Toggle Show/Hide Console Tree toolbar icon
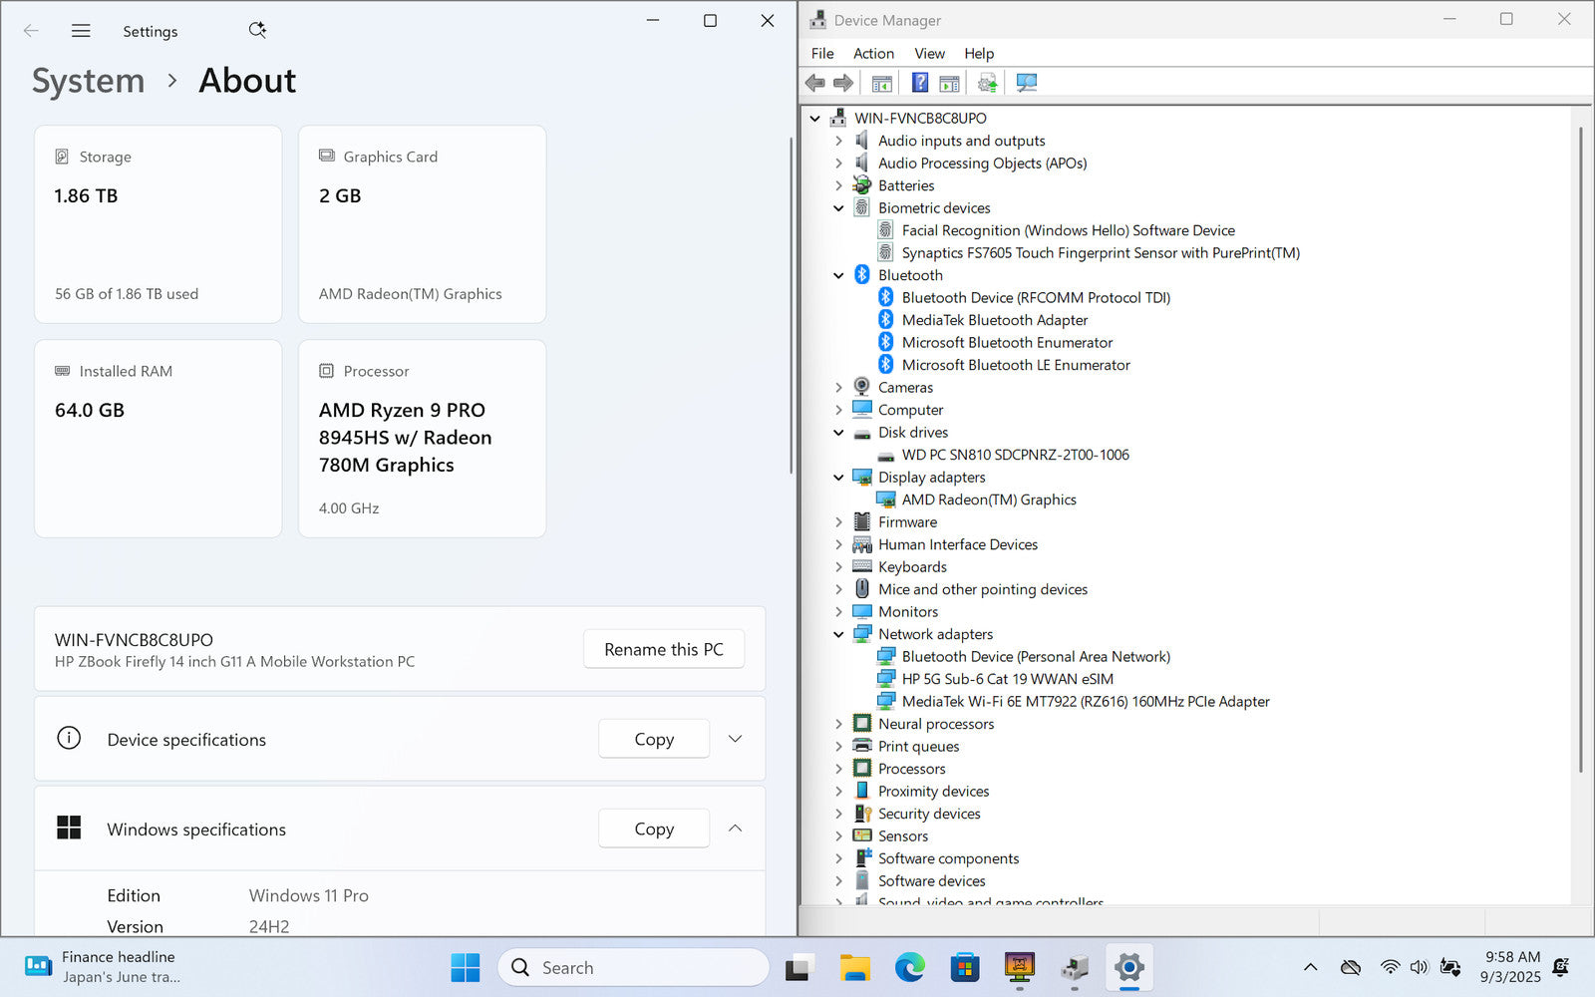This screenshot has height=997, width=1595. (882, 83)
